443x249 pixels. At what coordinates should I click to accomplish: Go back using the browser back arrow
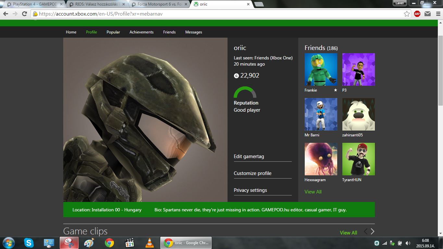[x=6, y=14]
